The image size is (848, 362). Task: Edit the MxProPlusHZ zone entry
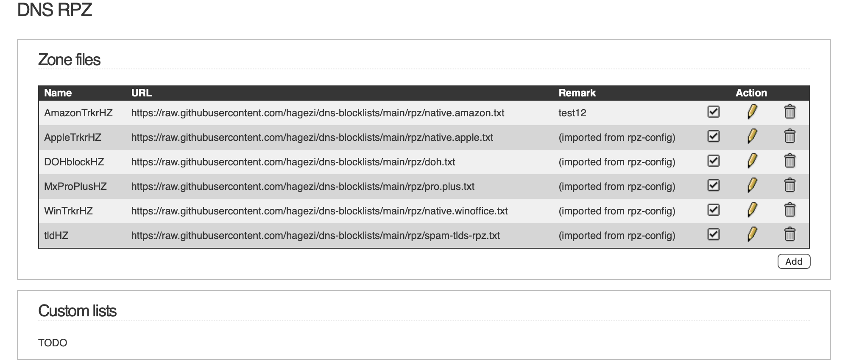(x=752, y=186)
